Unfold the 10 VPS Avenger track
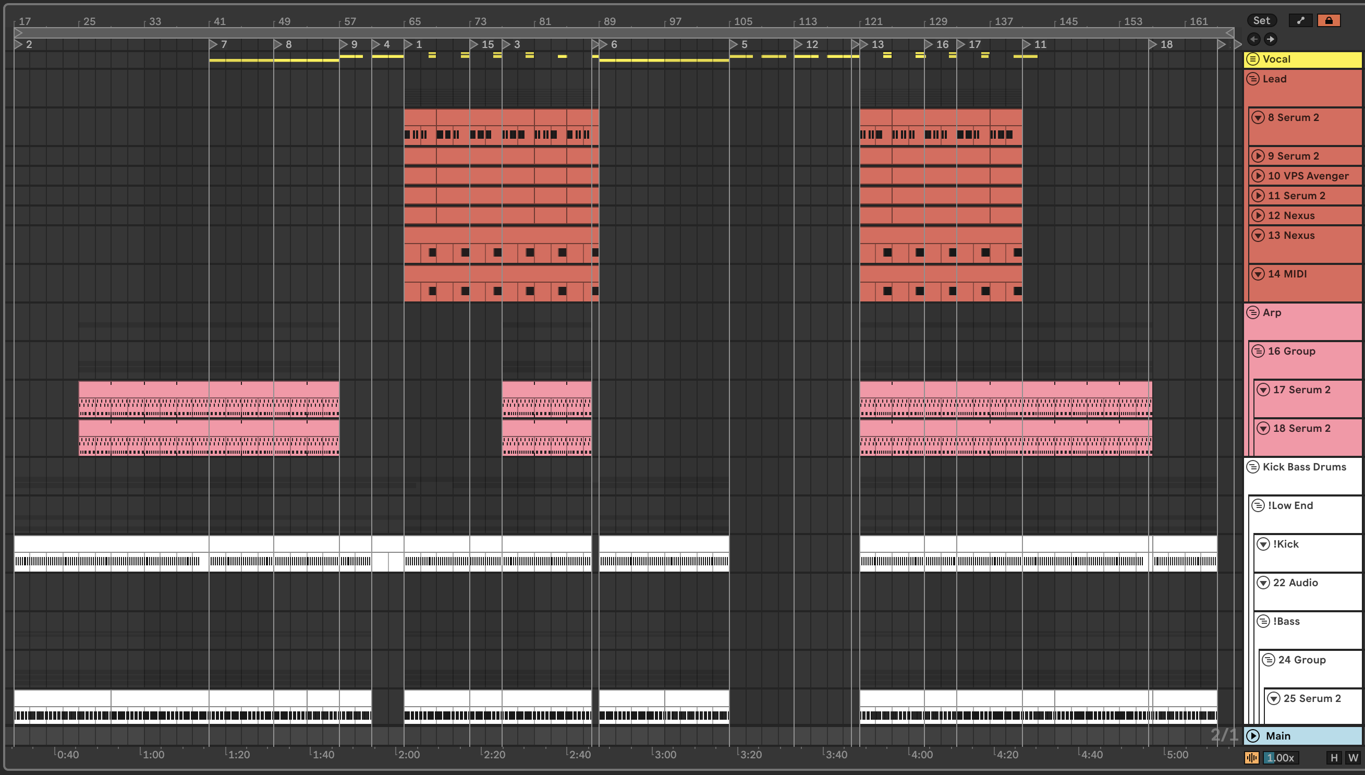This screenshot has height=775, width=1365. (1258, 176)
